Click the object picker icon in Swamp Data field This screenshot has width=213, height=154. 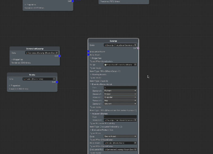(135, 45)
